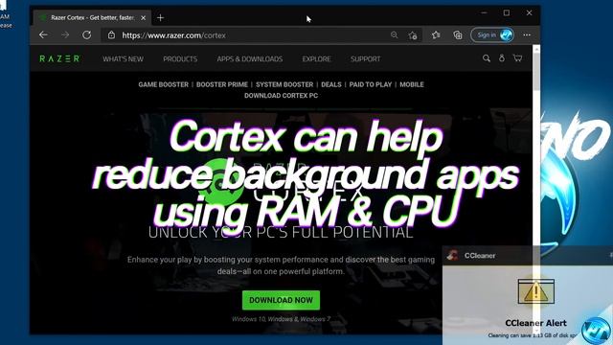Select the Razer Cortex tab

92,17
